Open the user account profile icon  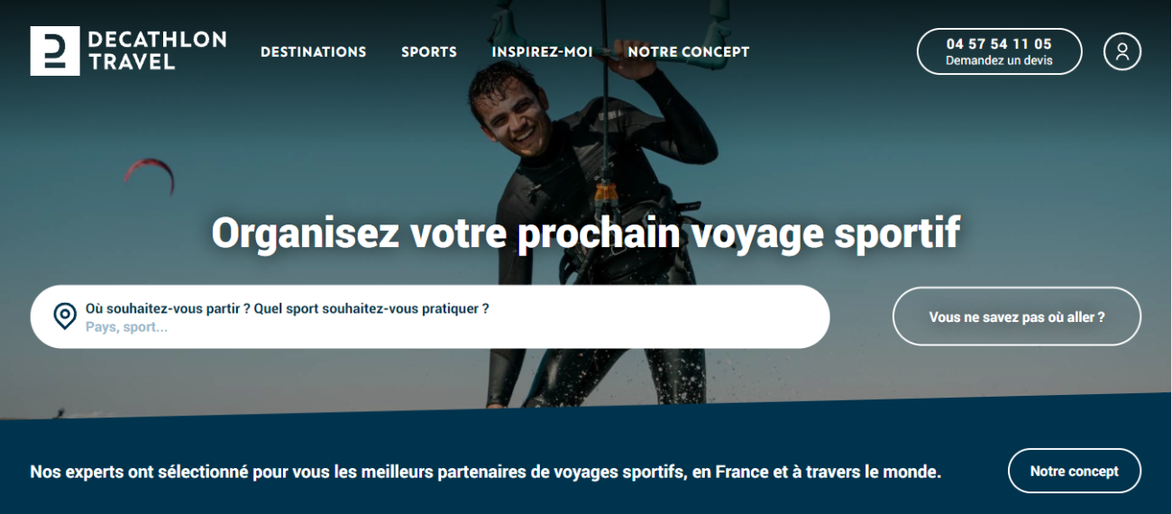point(1122,51)
